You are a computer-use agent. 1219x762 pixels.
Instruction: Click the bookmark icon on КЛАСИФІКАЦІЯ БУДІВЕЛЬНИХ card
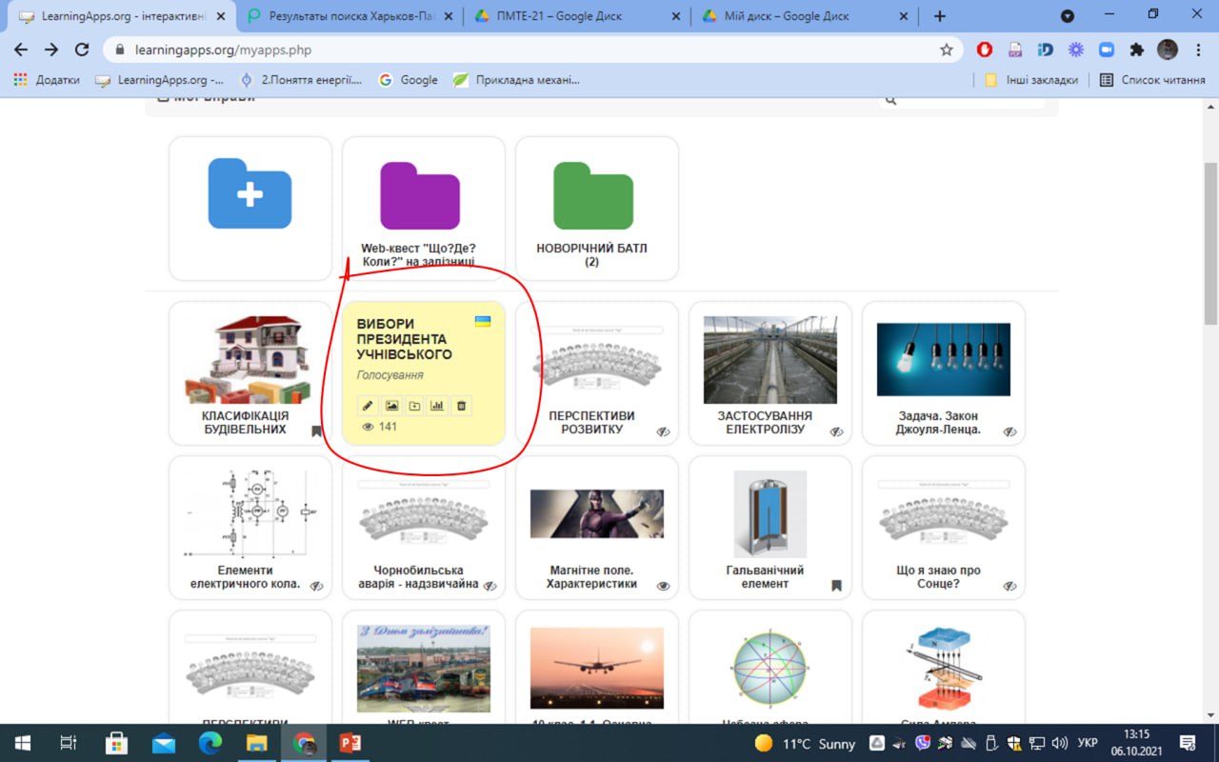point(316,431)
